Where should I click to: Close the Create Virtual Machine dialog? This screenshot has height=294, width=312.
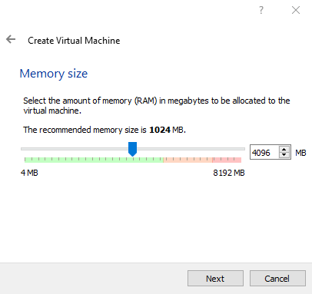tap(296, 10)
